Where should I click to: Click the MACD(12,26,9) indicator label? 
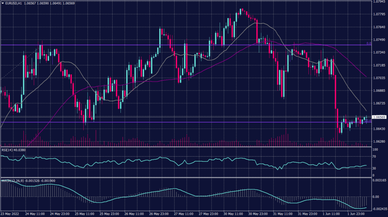point(11,180)
